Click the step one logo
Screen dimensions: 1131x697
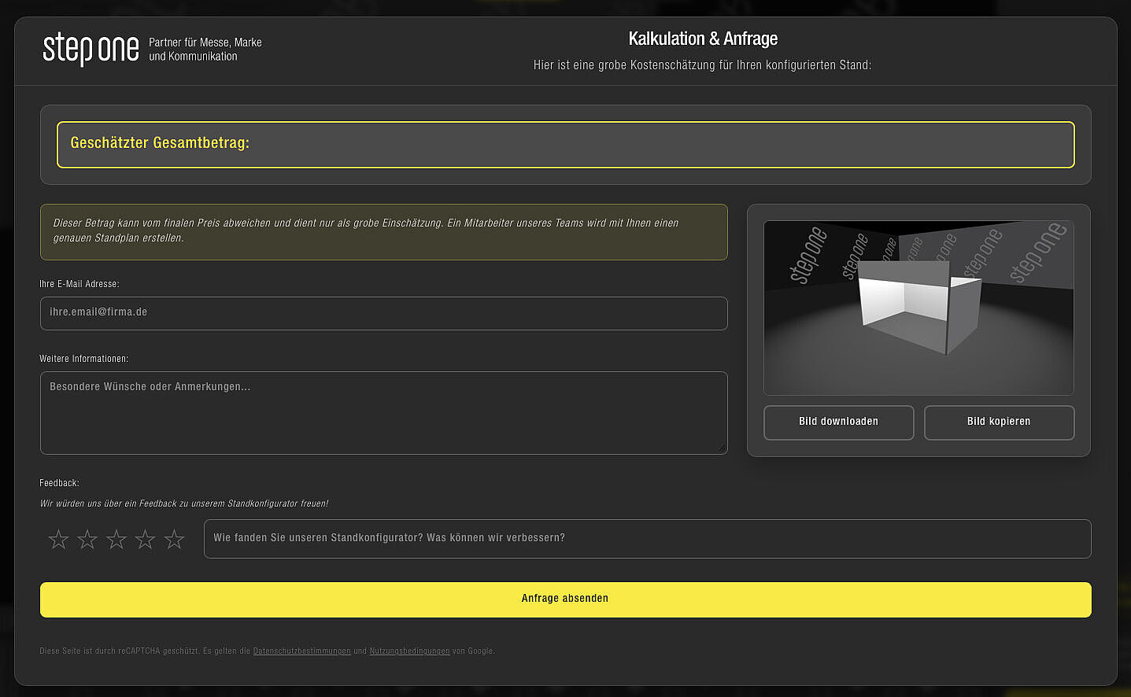pyautogui.click(x=91, y=49)
